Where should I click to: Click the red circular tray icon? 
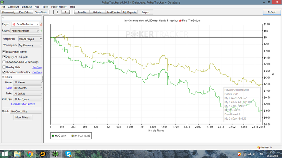(x=239, y=154)
